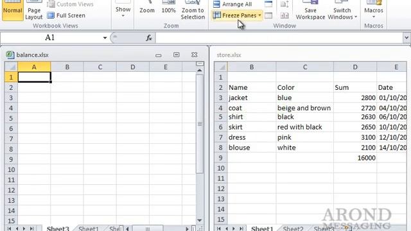Select row 5 header in balance.xlsx
411x231 pixels.
11,118
